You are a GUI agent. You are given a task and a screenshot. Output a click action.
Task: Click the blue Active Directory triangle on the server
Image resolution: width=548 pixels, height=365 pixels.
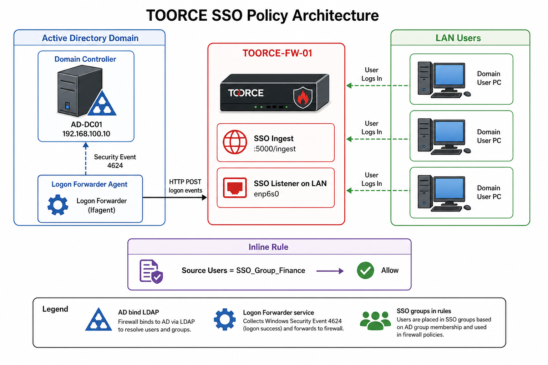[x=102, y=103]
